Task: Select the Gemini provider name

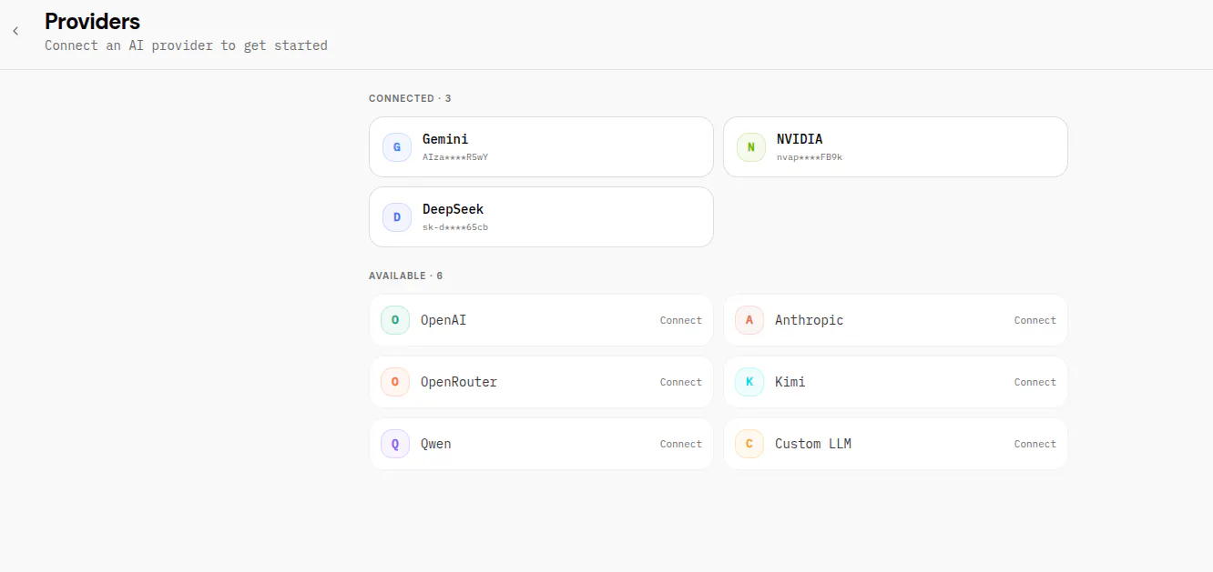Action: (445, 139)
